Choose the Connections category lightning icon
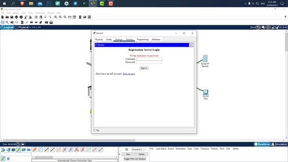 tap(18, 150)
